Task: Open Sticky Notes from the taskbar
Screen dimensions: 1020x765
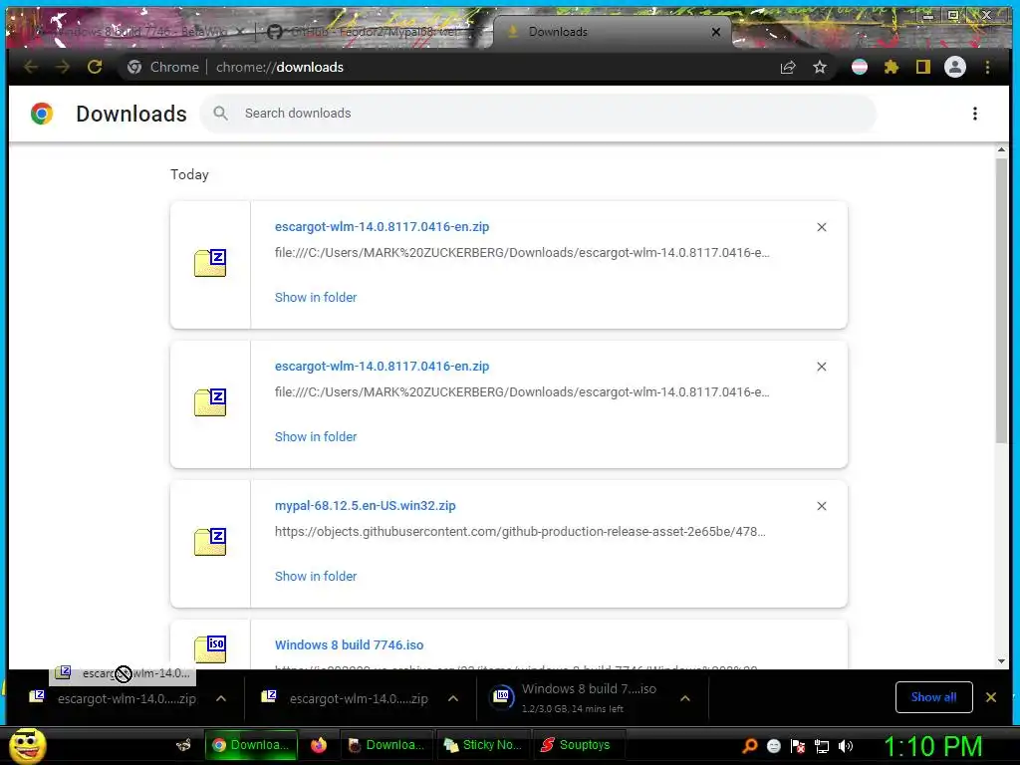Action: (482, 745)
